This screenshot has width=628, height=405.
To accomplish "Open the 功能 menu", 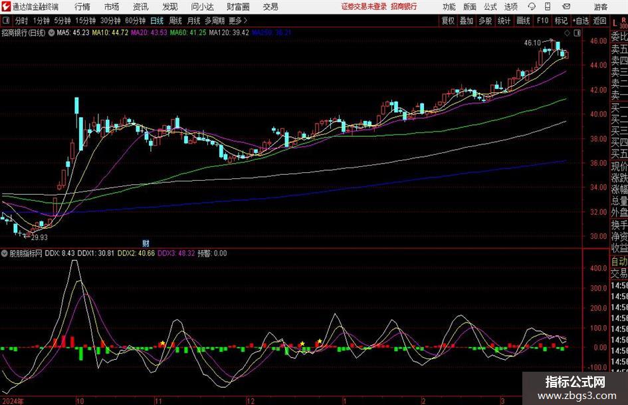I will pos(449,7).
